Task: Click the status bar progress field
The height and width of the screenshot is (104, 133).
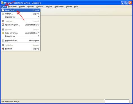Action: click(117, 101)
